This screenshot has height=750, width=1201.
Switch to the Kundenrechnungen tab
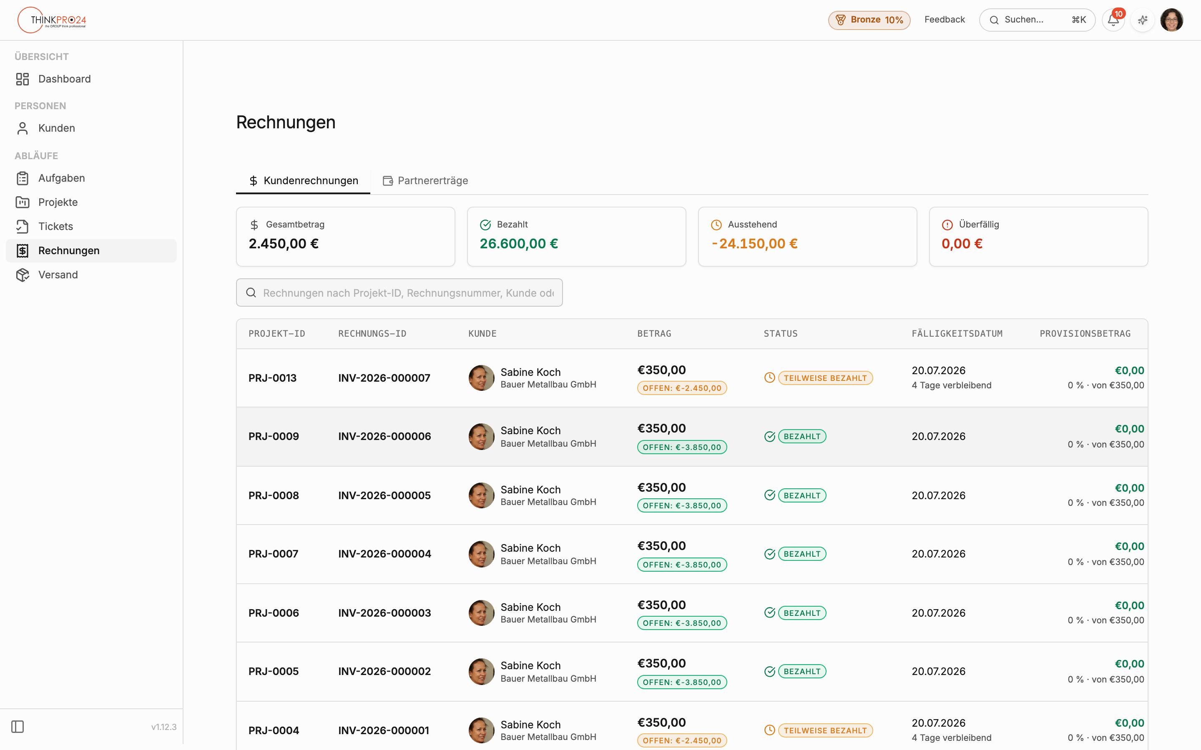(x=303, y=180)
